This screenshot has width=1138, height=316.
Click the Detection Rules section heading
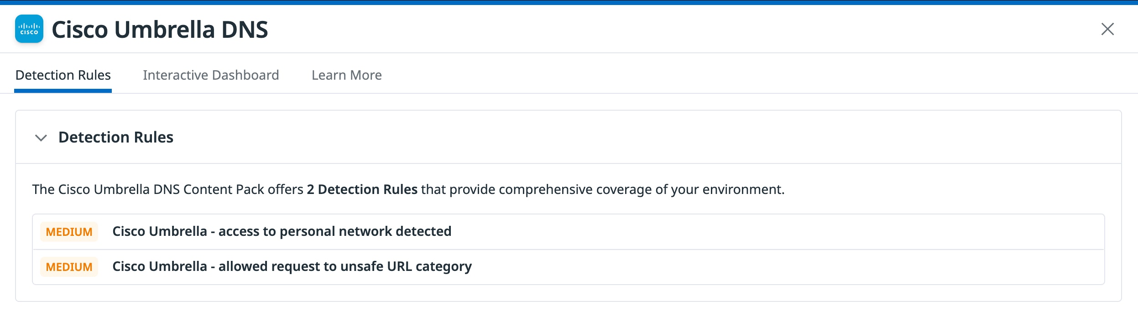tap(116, 138)
